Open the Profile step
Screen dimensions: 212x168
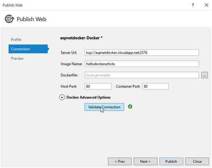[x=16, y=40]
